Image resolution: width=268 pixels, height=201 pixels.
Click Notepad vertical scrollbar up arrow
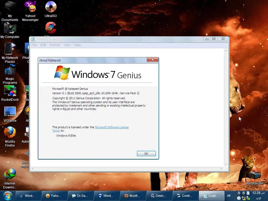[226, 51]
